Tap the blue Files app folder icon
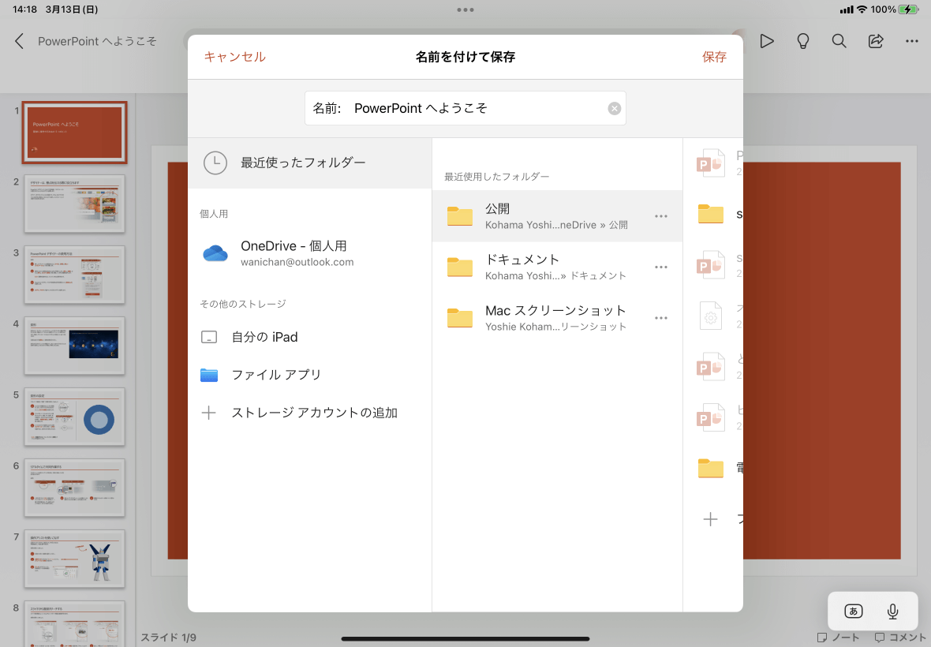Image resolution: width=931 pixels, height=647 pixels. [x=209, y=375]
